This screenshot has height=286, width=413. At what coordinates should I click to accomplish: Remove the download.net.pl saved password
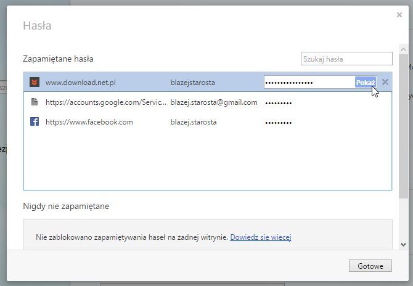coord(385,82)
